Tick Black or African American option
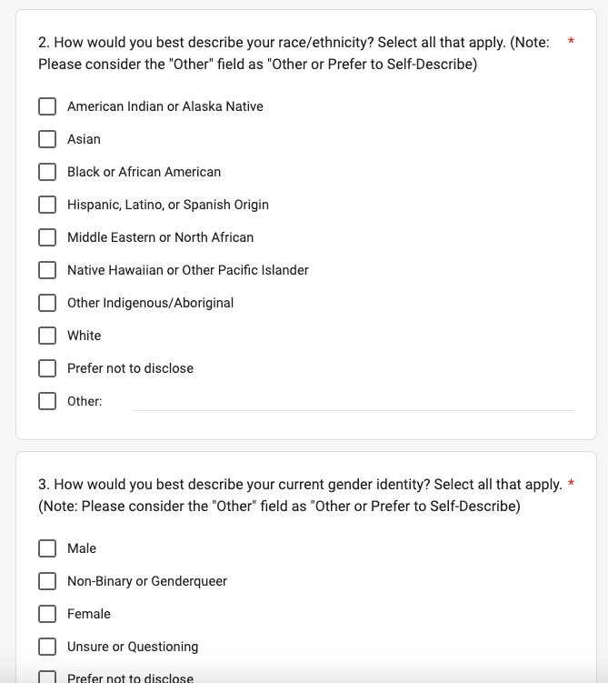608x683 pixels. (x=47, y=172)
